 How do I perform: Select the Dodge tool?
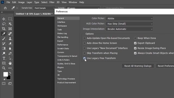[4, 53]
